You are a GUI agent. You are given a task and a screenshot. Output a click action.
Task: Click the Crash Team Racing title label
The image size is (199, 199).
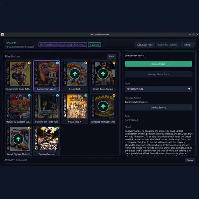[103, 89]
